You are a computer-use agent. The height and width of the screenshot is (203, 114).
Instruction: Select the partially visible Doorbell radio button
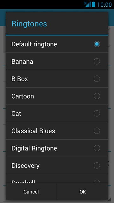click(x=97, y=181)
